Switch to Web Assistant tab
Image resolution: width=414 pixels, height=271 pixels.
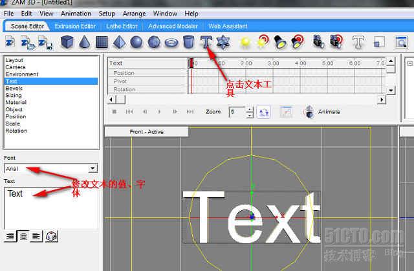(x=228, y=27)
